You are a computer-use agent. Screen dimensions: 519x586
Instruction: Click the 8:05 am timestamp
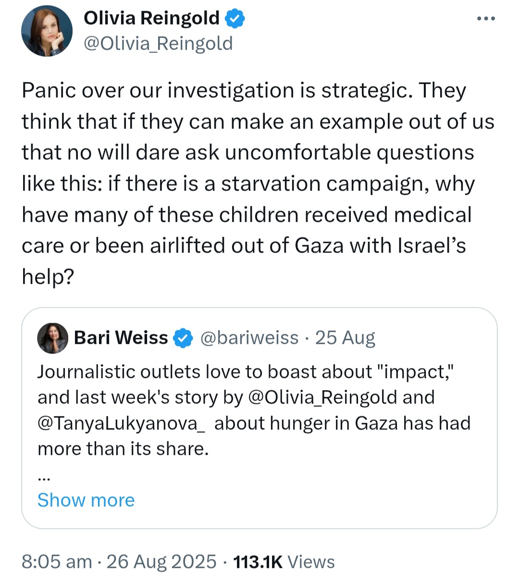point(57,561)
